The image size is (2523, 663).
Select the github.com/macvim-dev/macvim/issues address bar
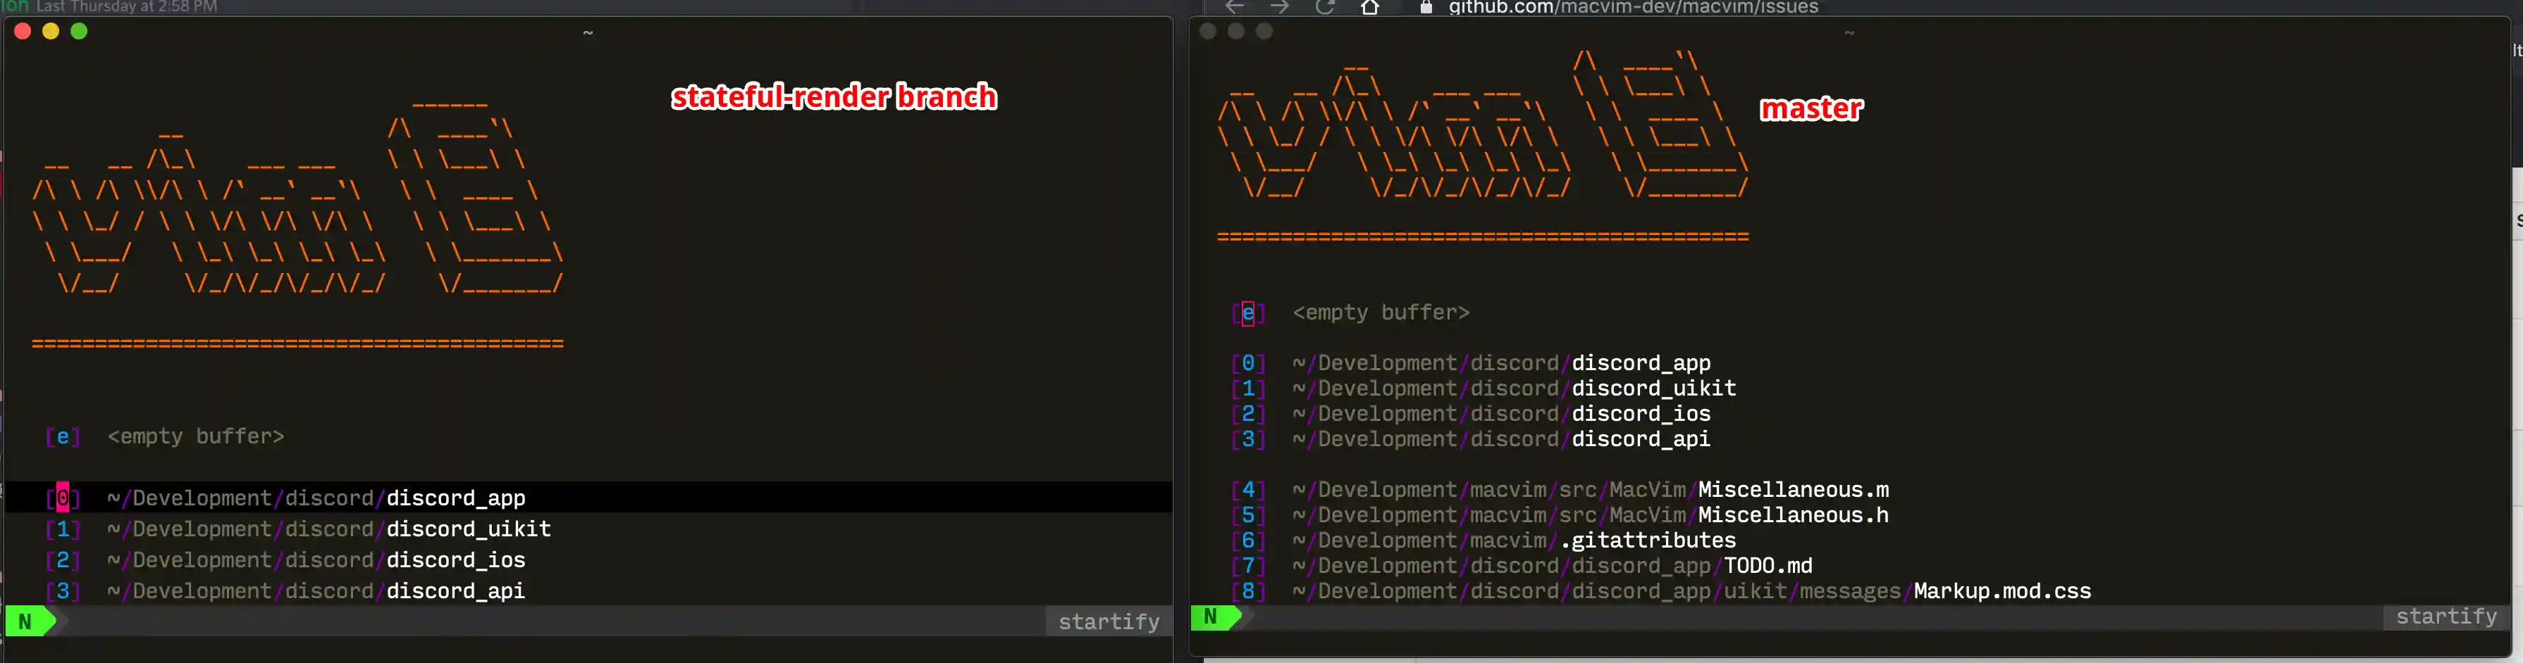[x=1633, y=7]
